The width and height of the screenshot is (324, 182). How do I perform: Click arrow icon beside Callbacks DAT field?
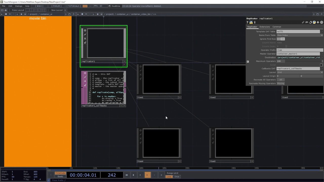pos(322,69)
